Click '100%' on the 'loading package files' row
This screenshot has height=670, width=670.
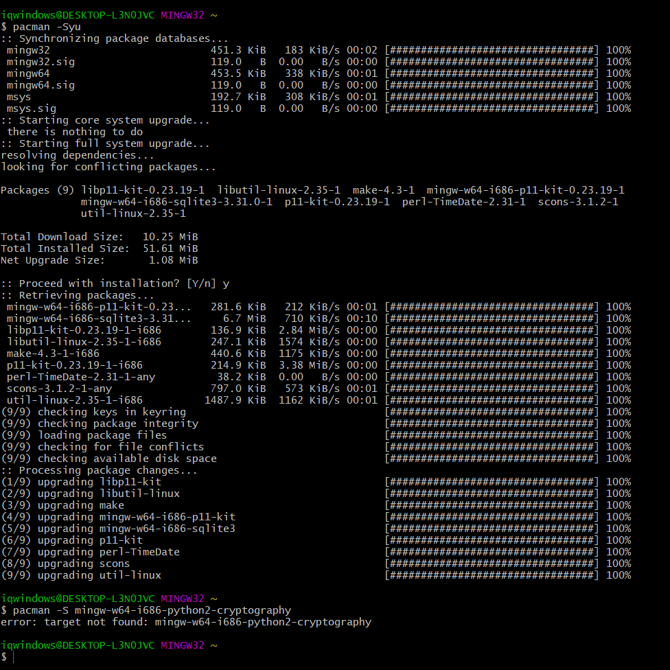pyautogui.click(x=619, y=435)
